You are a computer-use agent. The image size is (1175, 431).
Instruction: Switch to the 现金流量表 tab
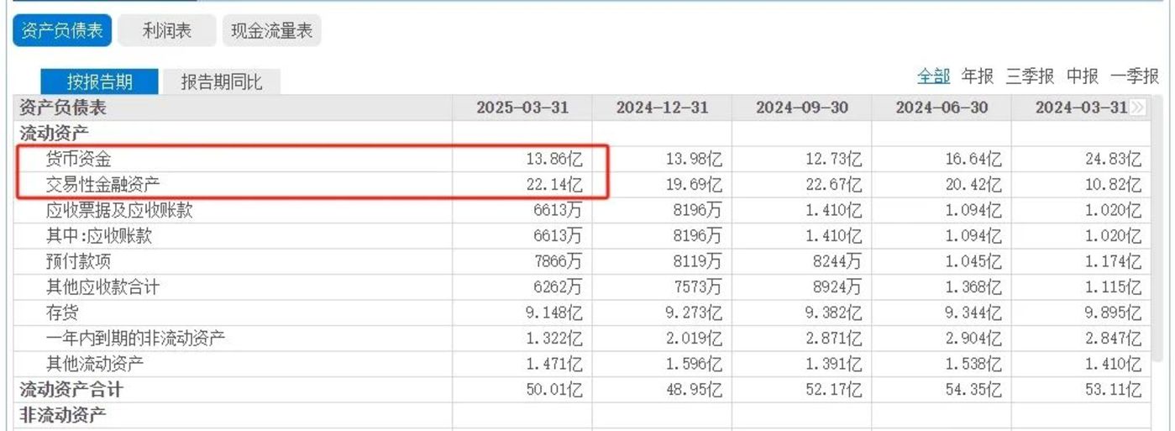pos(271,31)
